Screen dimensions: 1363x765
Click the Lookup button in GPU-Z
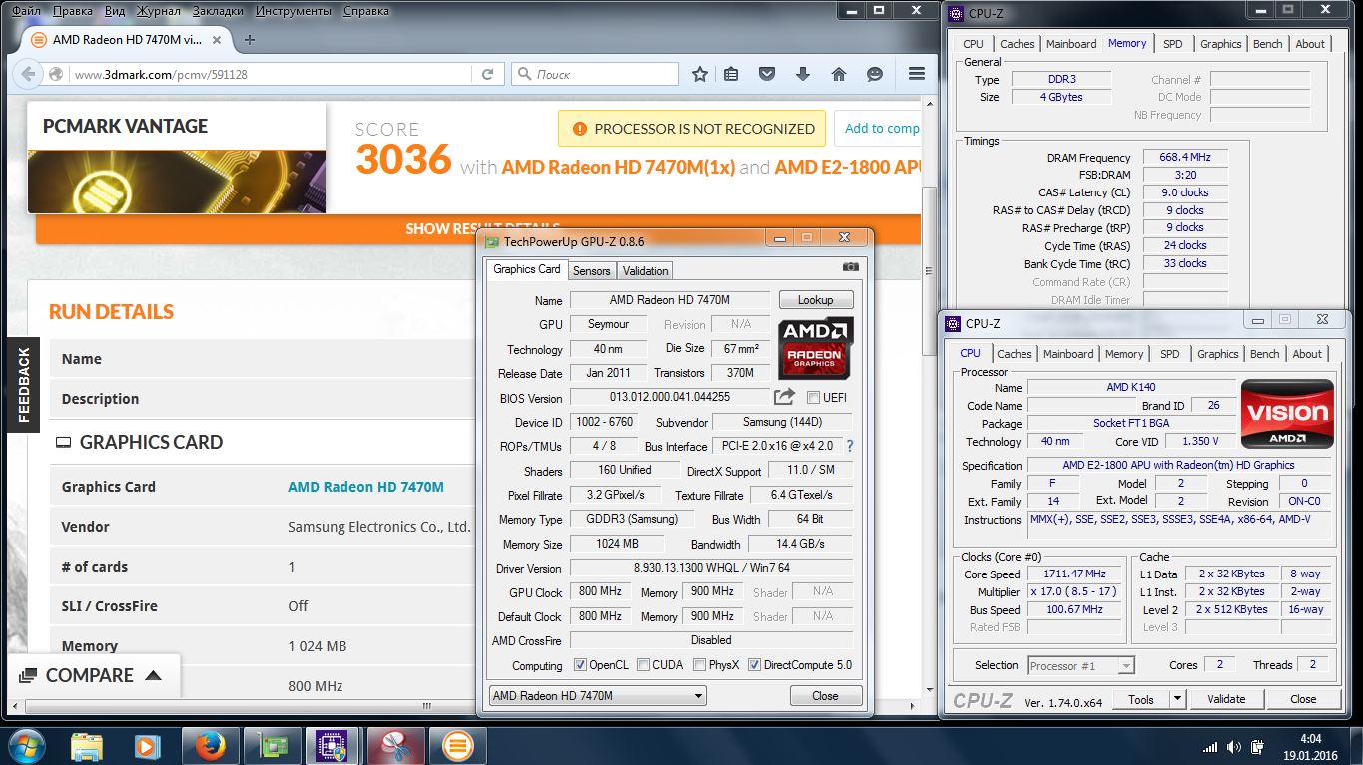(x=815, y=300)
